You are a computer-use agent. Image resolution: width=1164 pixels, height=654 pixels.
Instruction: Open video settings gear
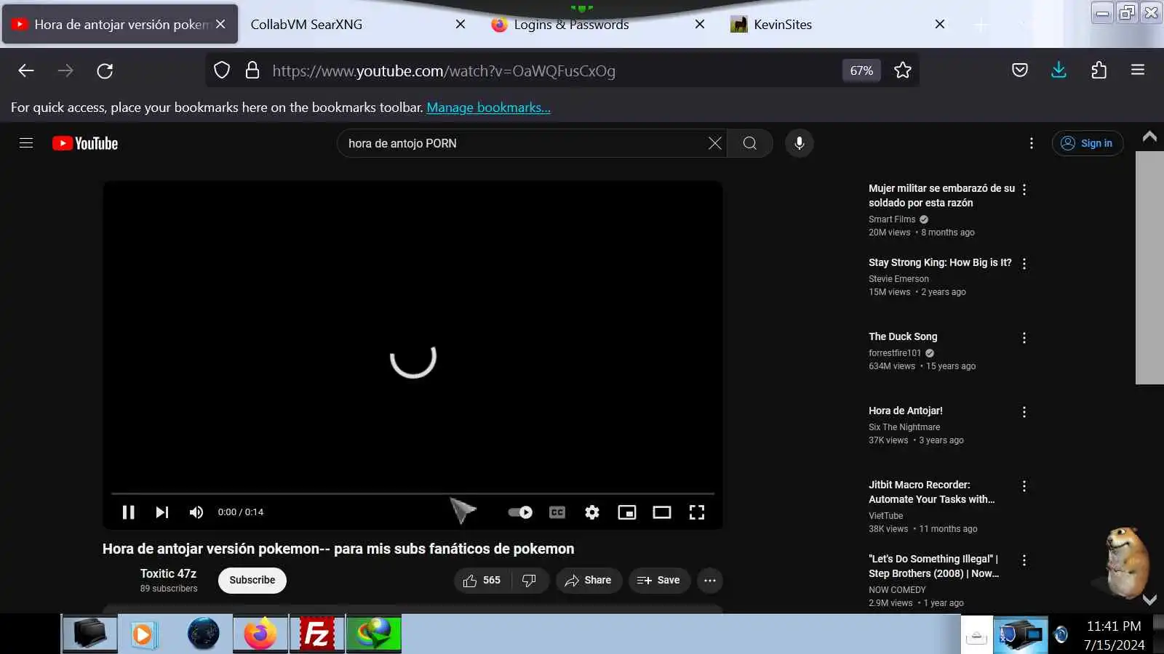click(x=592, y=512)
